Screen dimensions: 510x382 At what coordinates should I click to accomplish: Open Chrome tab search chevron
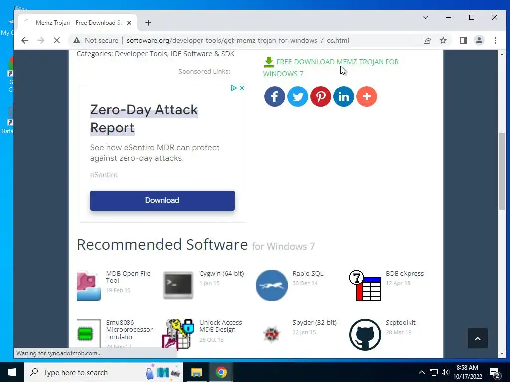point(425,17)
